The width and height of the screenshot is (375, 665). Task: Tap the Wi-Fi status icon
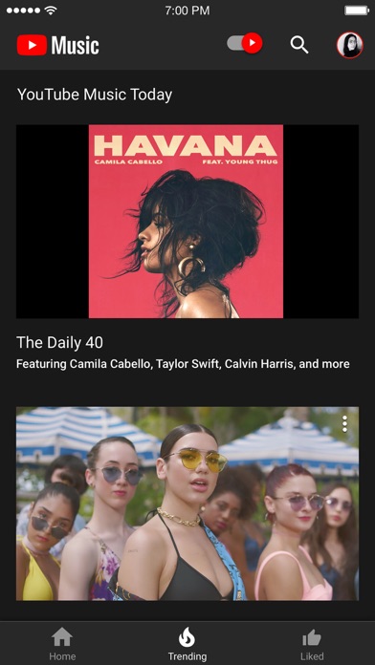click(51, 11)
